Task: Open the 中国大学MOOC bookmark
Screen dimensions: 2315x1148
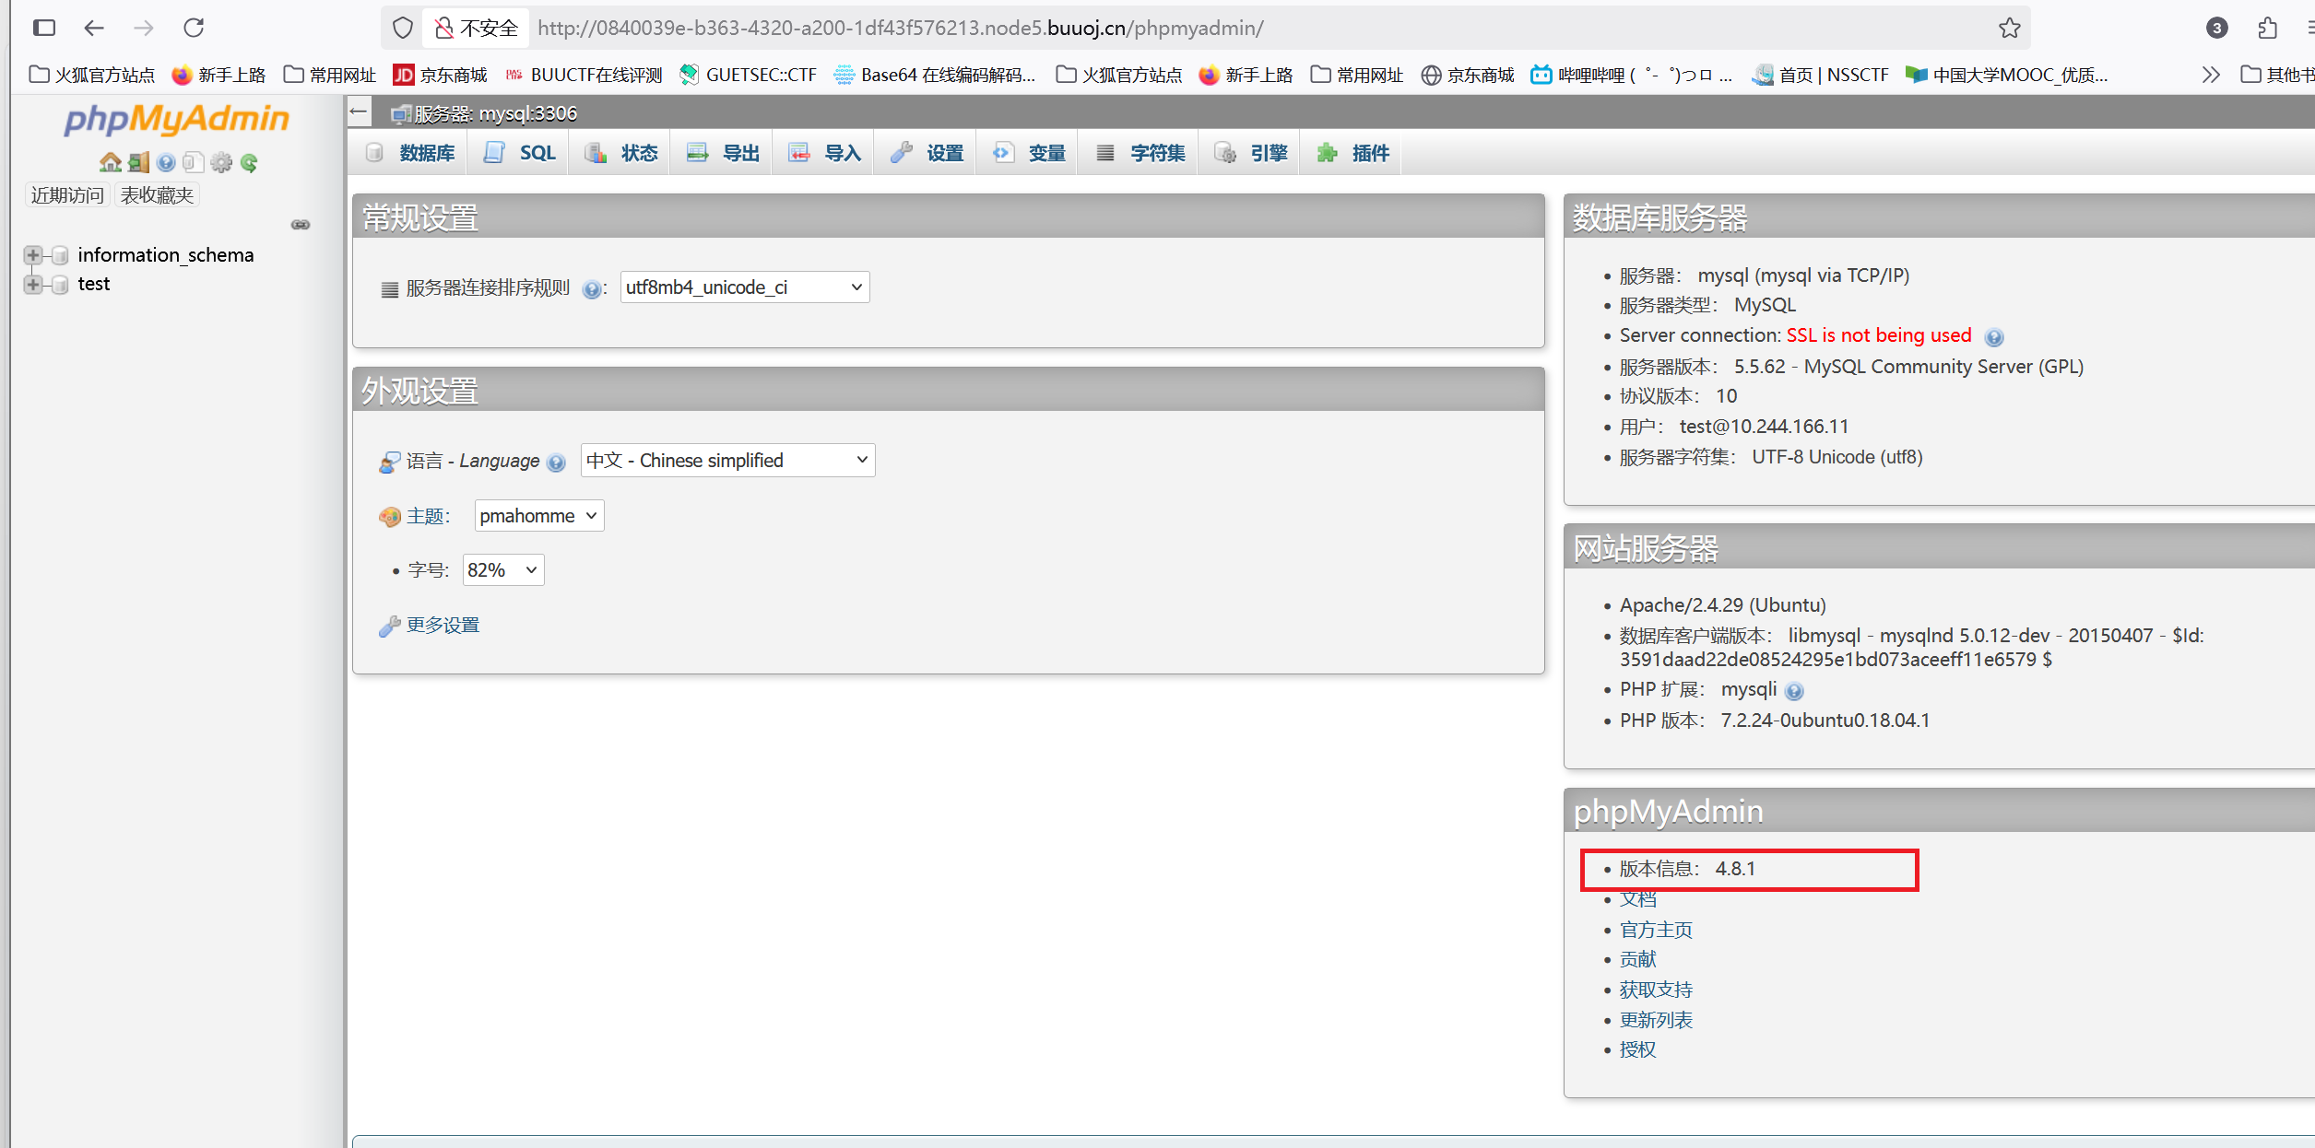Action: 2007,75
